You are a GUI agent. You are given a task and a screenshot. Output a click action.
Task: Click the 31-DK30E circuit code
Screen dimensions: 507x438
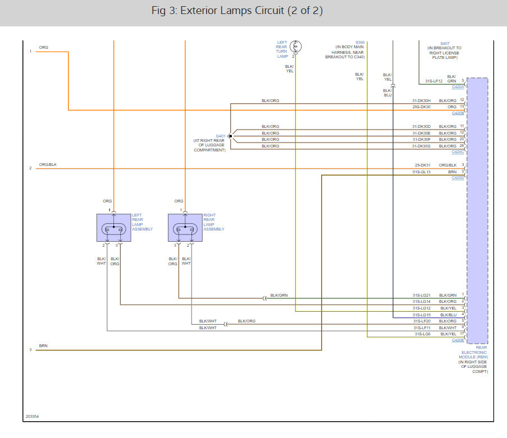pos(421,133)
